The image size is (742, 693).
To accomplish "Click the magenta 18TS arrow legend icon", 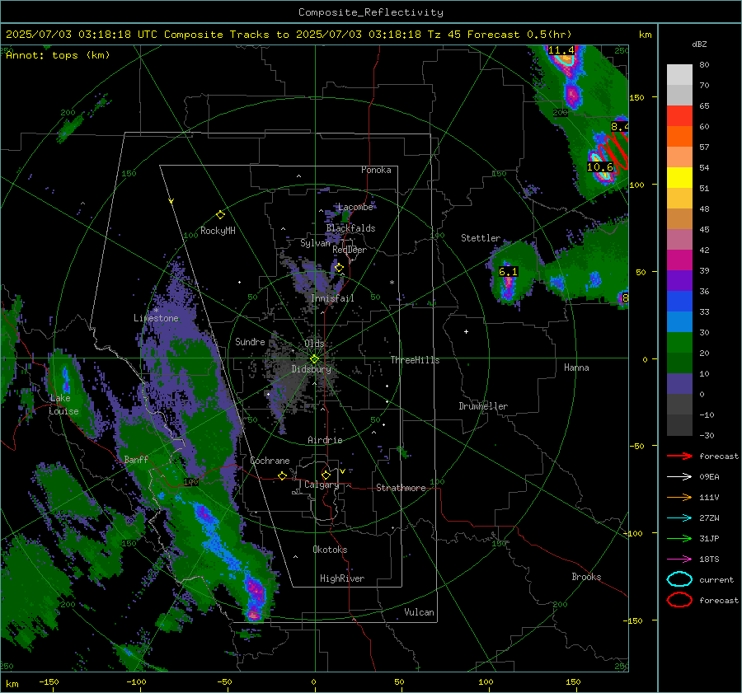I will tap(679, 559).
